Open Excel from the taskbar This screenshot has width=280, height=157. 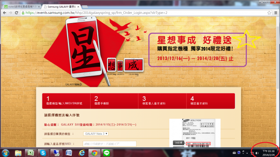(x=31, y=153)
